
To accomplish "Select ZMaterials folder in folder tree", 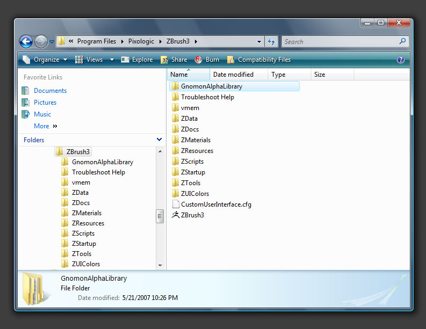I will coord(86,213).
